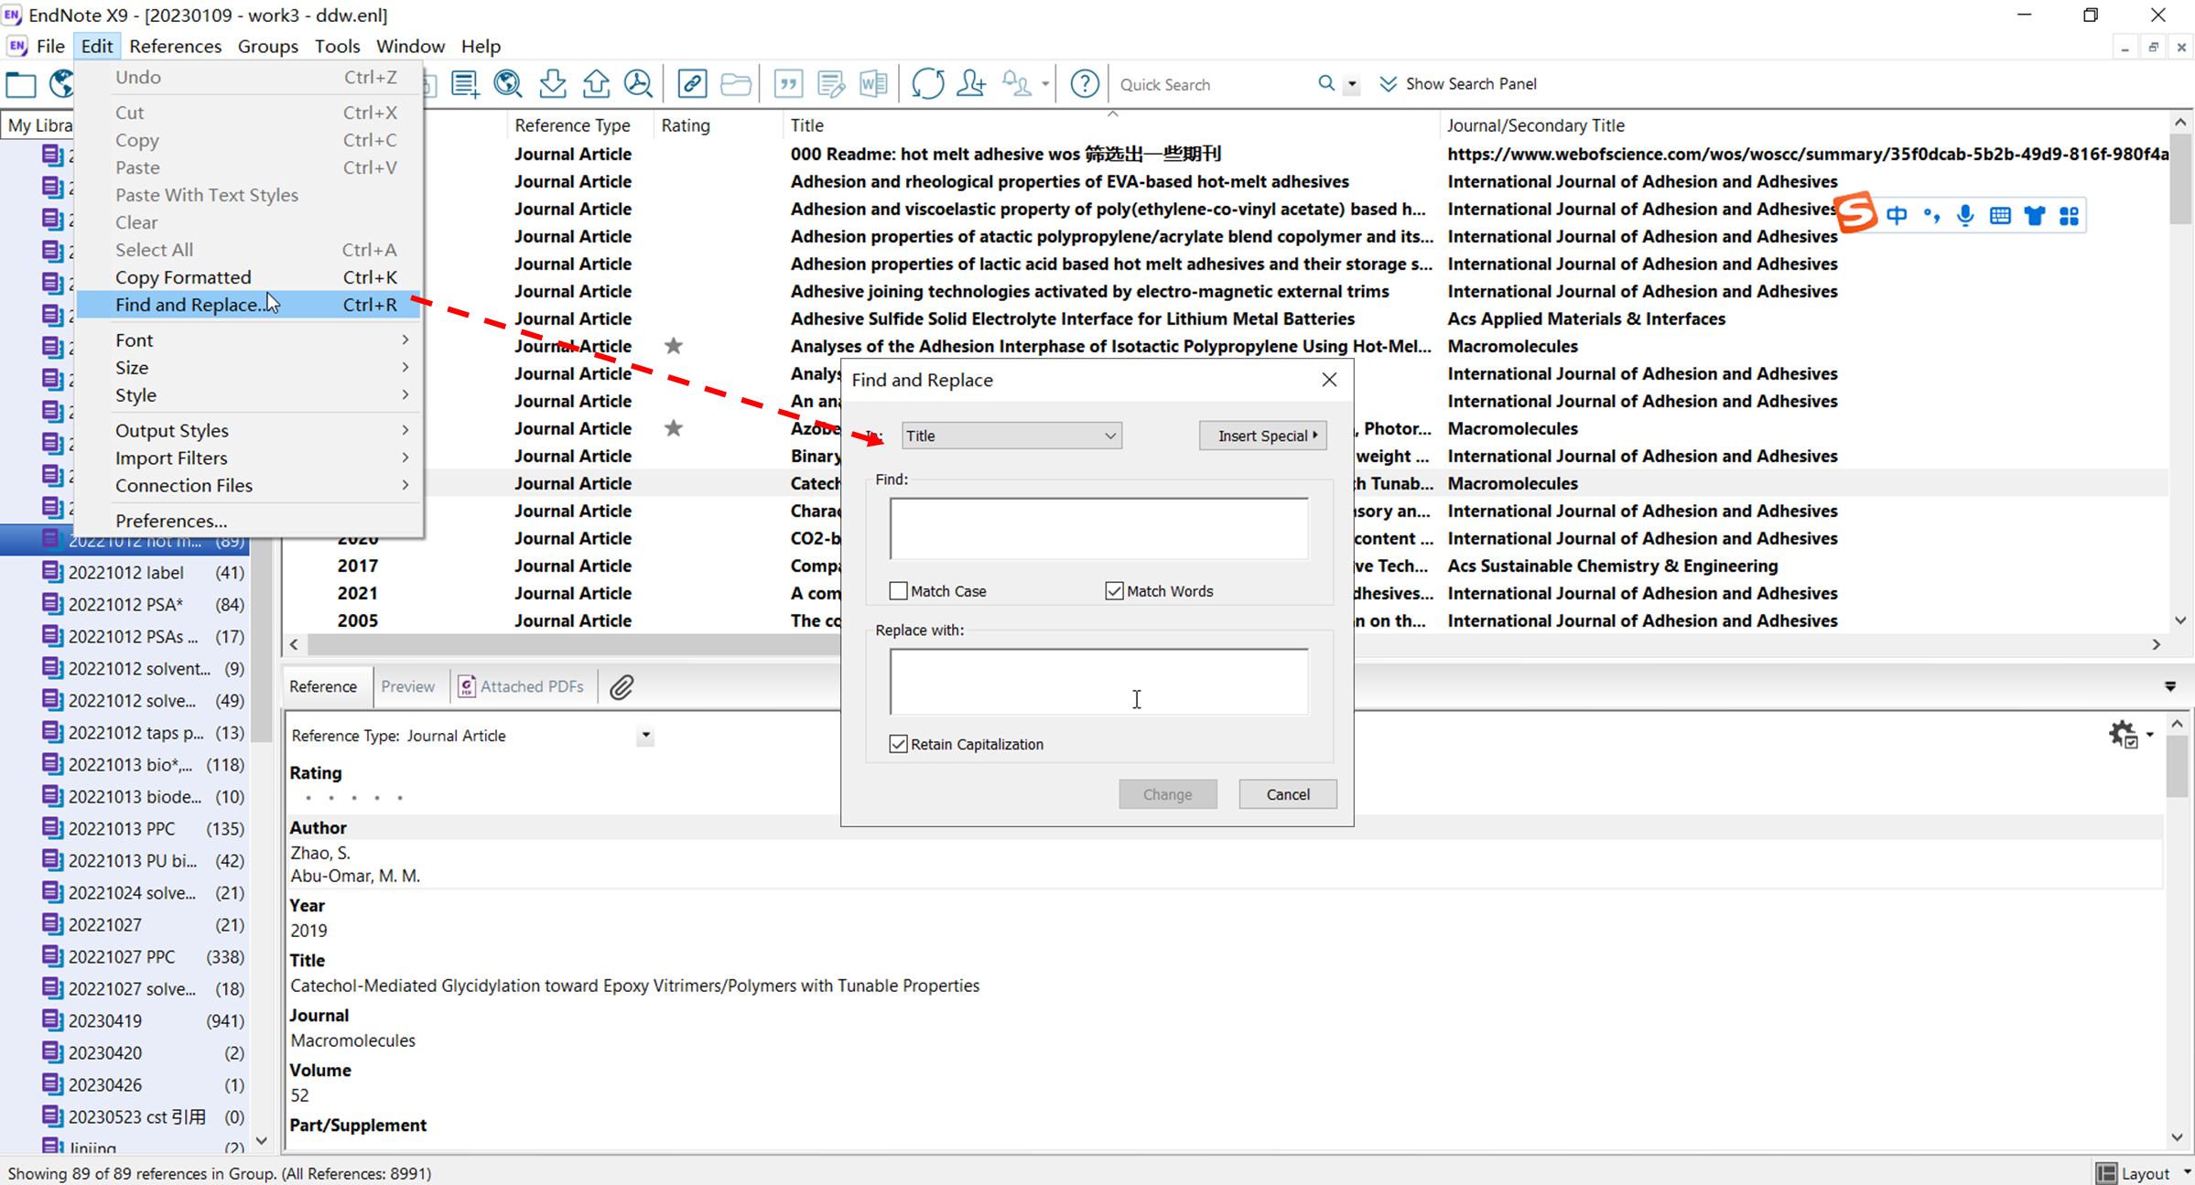
Task: Open Help via the question mark icon
Action: click(1085, 84)
